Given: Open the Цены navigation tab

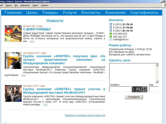Looking at the screenshot, I should (32, 13).
